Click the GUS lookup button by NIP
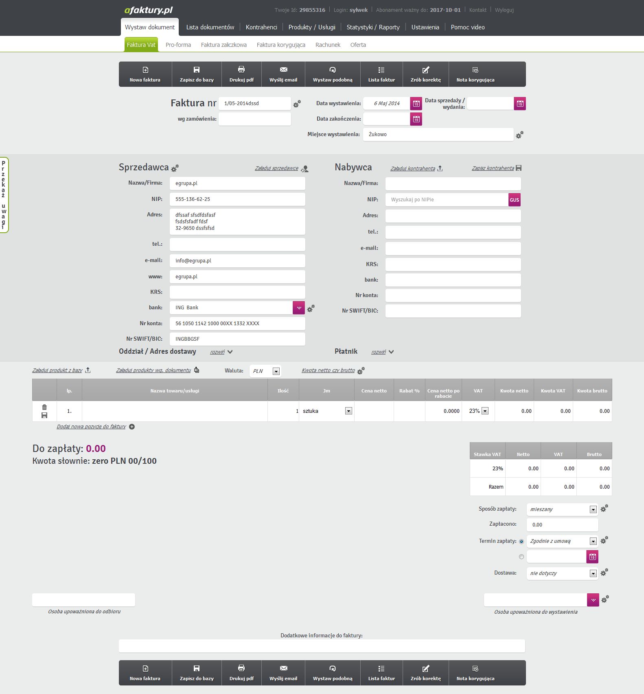The image size is (644, 694). 514,200
